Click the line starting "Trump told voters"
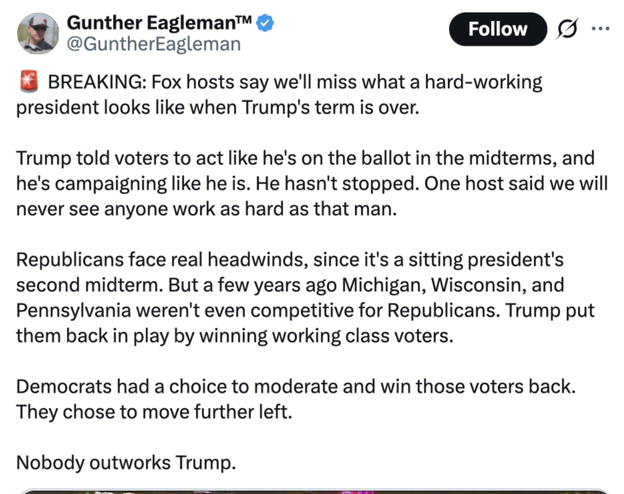Screen dimensions: 624x494 tap(305, 158)
